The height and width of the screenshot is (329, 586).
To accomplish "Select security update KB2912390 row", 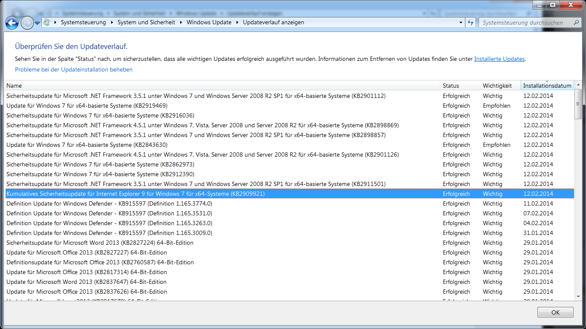I will click(289, 174).
